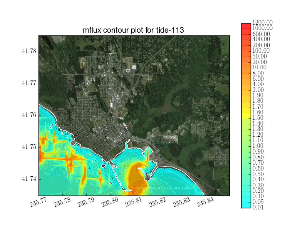
Task: Click the colorbar label 20.00
Action: 259,62
